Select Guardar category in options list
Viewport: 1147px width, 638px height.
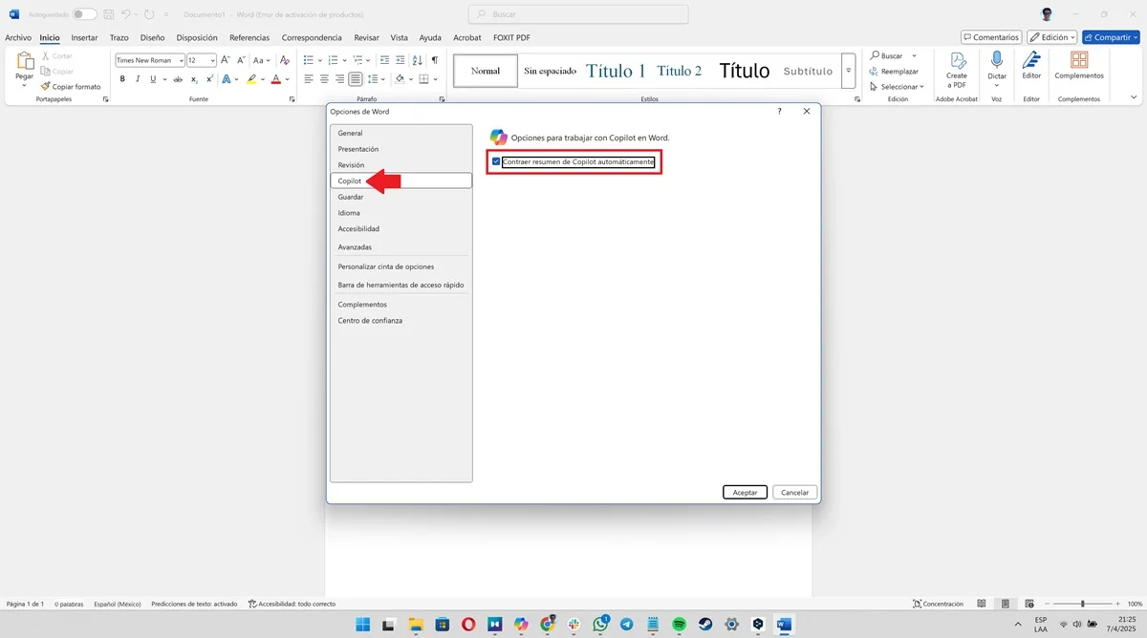400,197
